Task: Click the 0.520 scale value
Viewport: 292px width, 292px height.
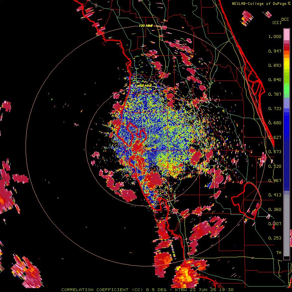Action: (275, 166)
